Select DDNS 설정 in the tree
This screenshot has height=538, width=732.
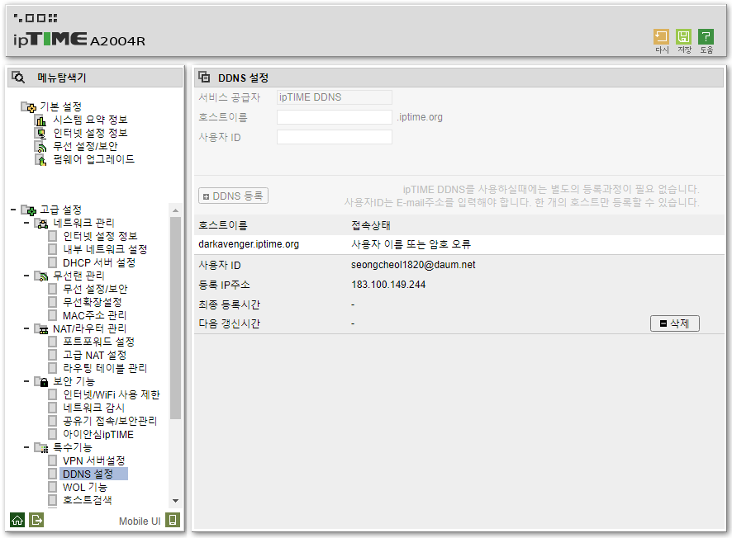point(93,474)
